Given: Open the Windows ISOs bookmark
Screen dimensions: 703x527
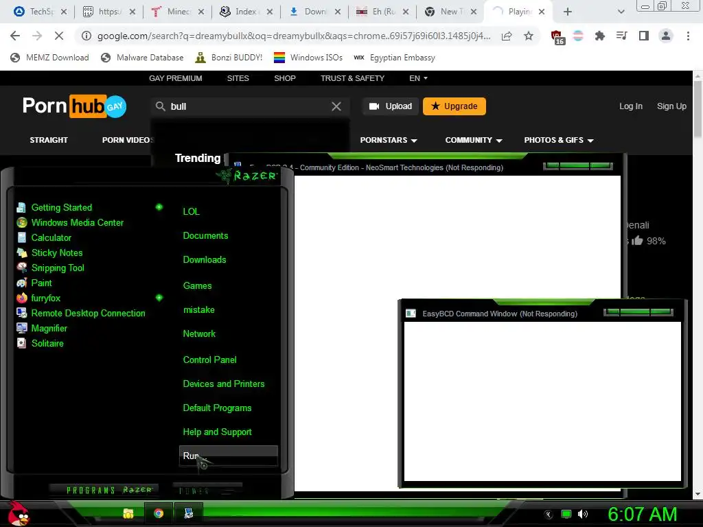Looking at the screenshot, I should pyautogui.click(x=308, y=58).
